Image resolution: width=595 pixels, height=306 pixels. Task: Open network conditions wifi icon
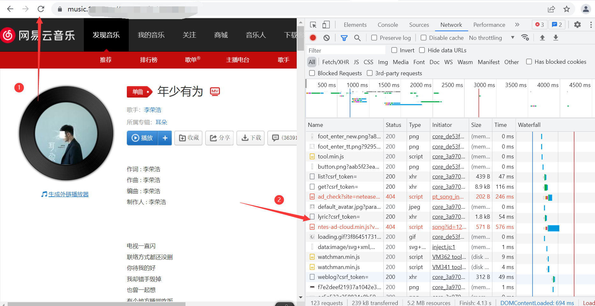(525, 38)
